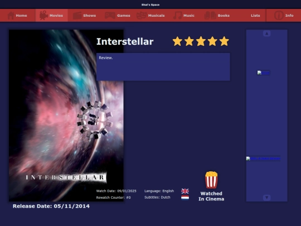Click the popcorn bucket icon
This screenshot has width=301, height=226.
211,180
